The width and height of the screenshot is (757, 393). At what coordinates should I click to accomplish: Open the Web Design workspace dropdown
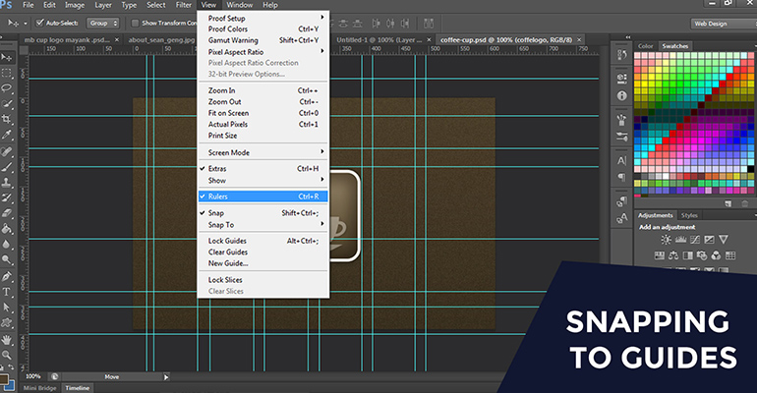tap(724, 24)
